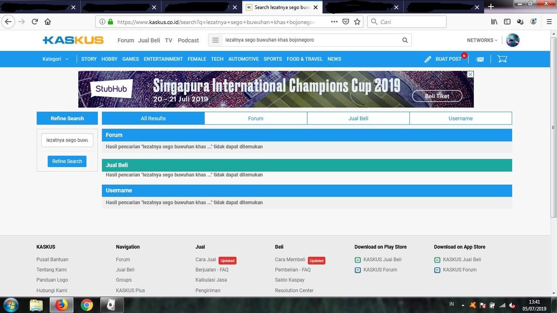This screenshot has width=557, height=313.
Task: Open Firefox library icon
Action: tap(494, 22)
